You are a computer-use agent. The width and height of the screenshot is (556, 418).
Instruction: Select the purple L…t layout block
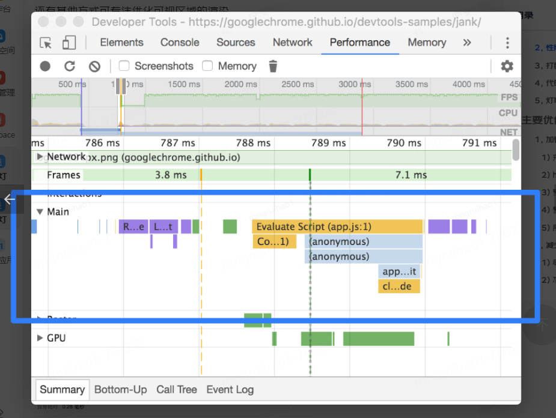pos(163,226)
